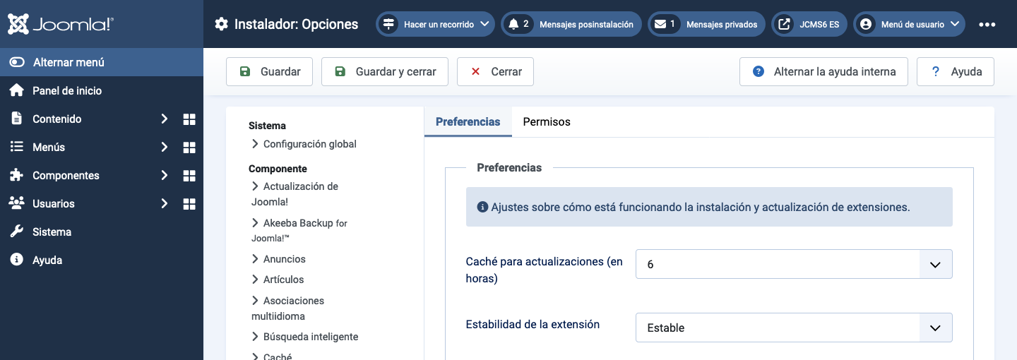
Task: Open Artículos component options
Action: pyautogui.click(x=278, y=280)
